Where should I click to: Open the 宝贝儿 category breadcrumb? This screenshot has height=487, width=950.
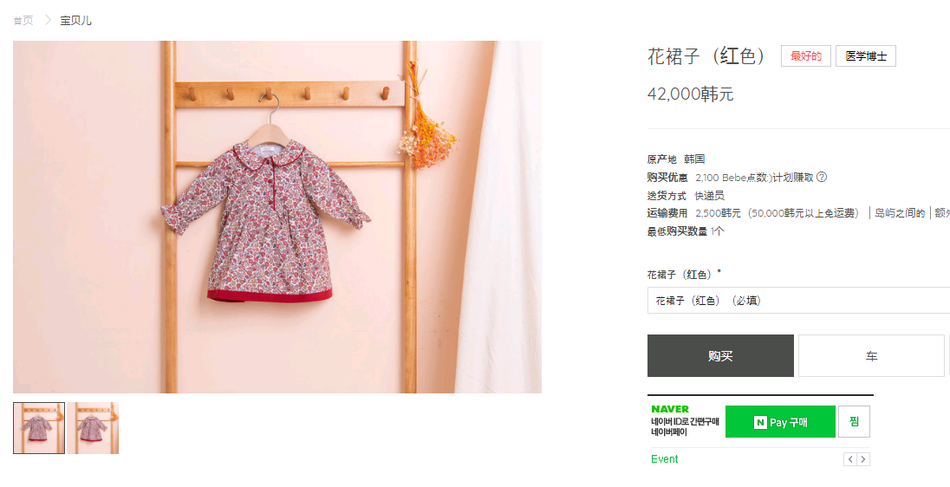75,21
